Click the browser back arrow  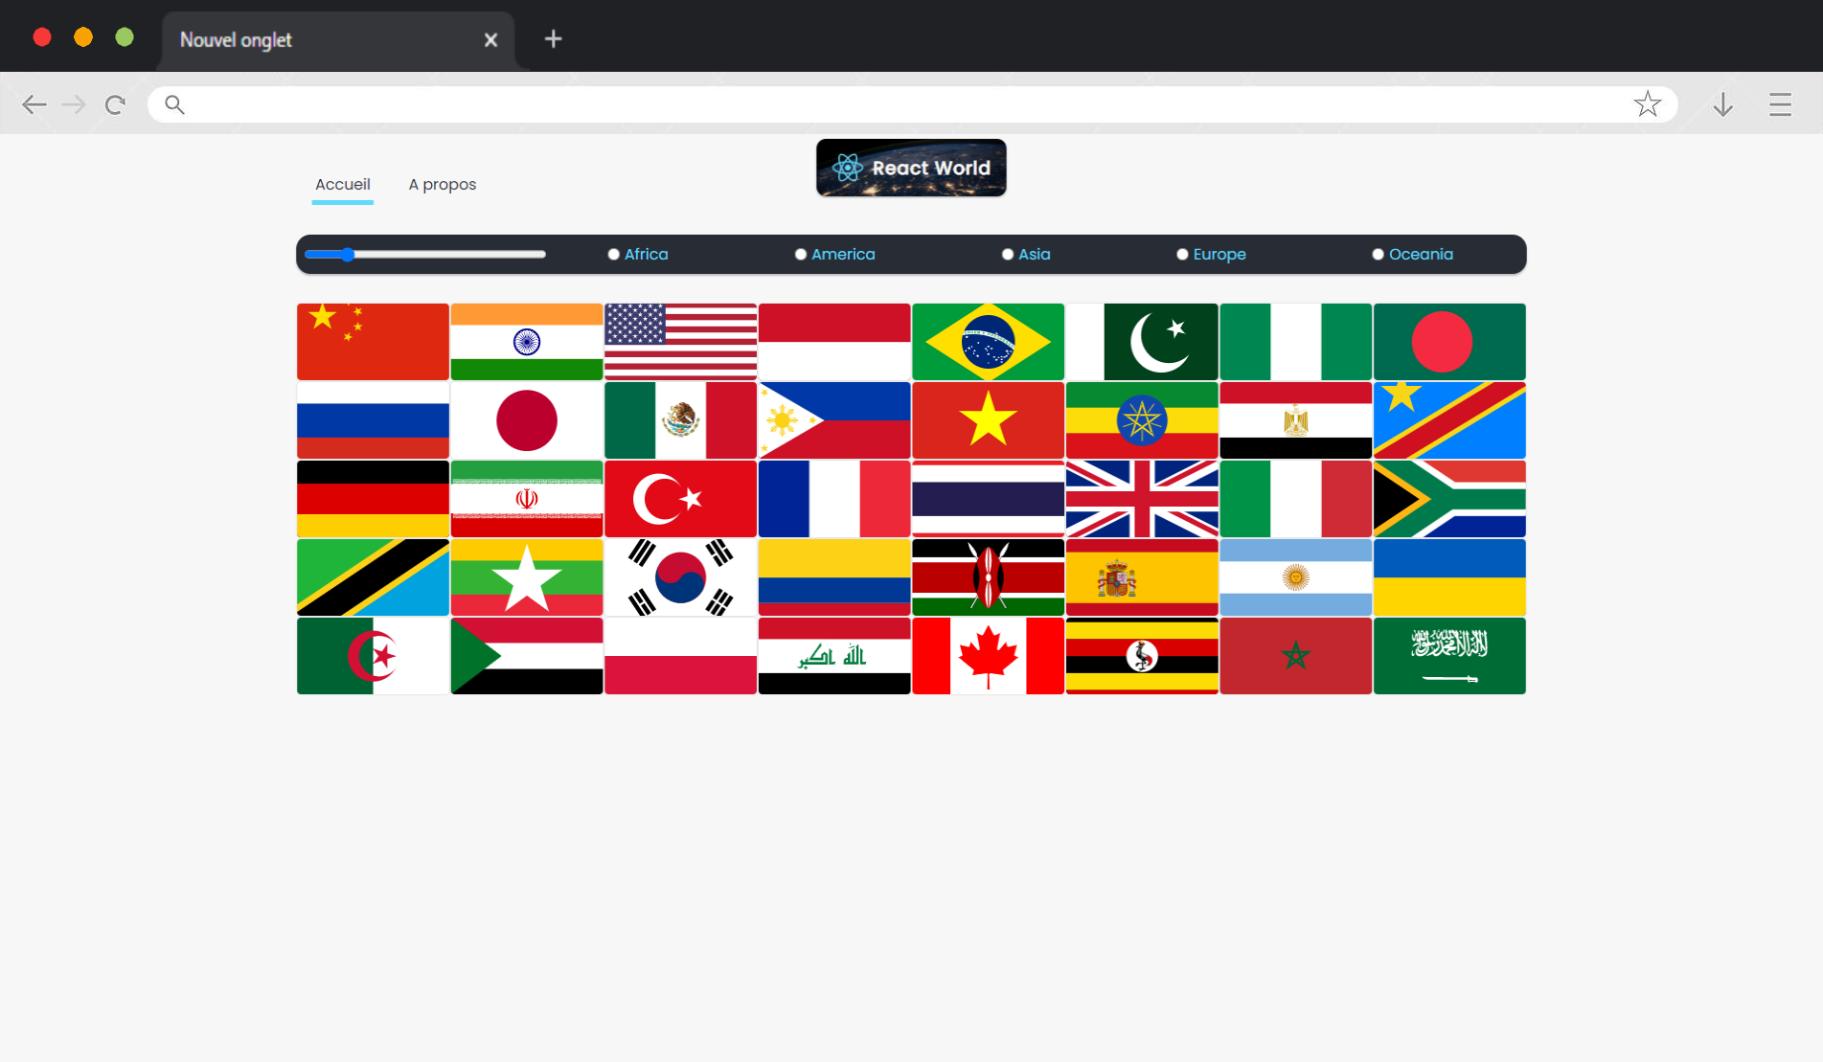point(34,104)
